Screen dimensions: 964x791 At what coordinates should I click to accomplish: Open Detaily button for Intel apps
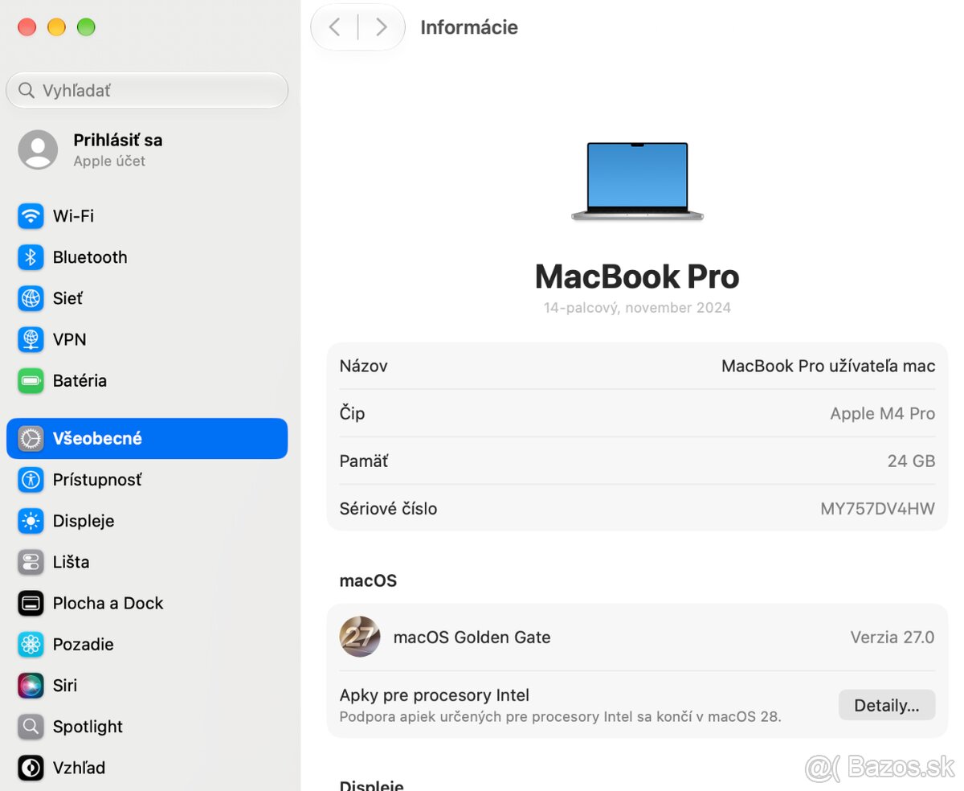[x=887, y=705]
